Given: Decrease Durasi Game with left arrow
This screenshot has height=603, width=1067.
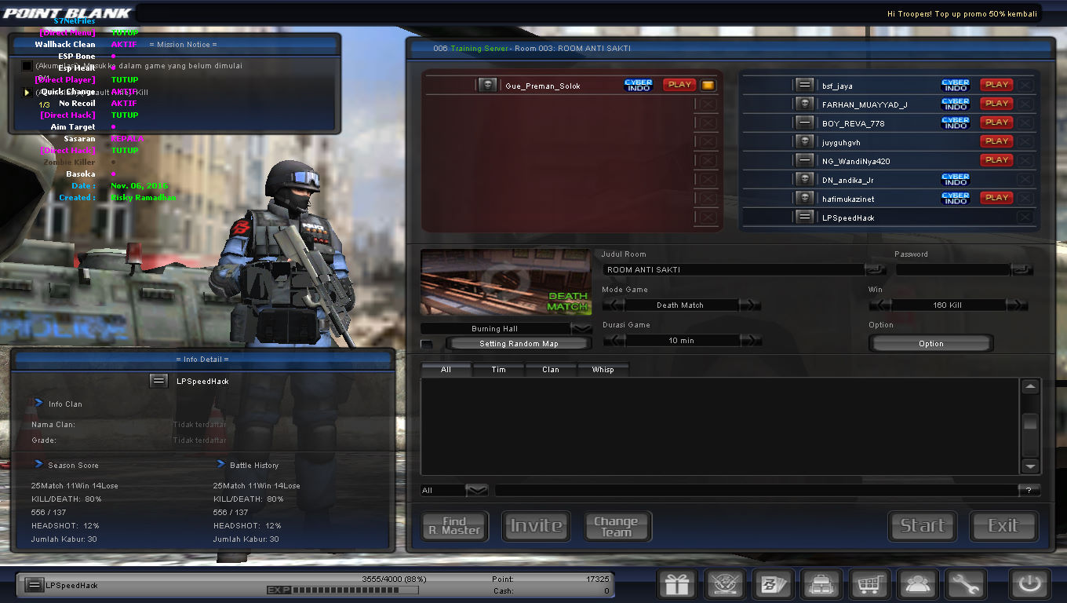Looking at the screenshot, I should pos(614,340).
